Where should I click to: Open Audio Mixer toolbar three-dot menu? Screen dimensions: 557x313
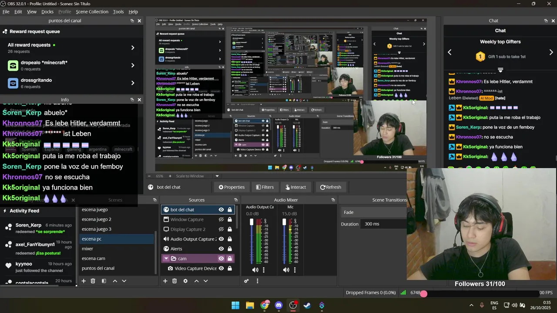(257, 281)
